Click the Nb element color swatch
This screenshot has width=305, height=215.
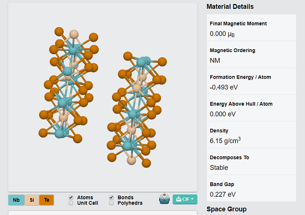pos(16,200)
